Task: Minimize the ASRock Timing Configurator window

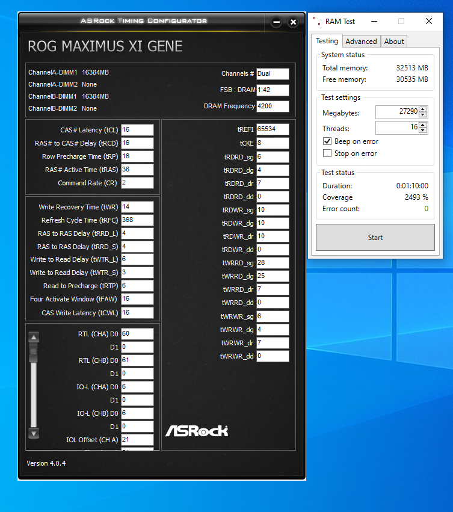Action: (x=276, y=22)
